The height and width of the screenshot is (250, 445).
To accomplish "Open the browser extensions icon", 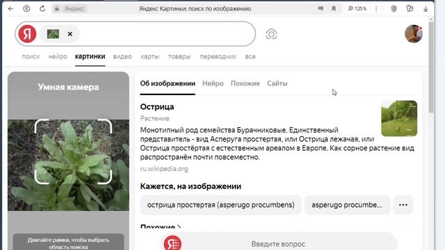I will 410,9.
